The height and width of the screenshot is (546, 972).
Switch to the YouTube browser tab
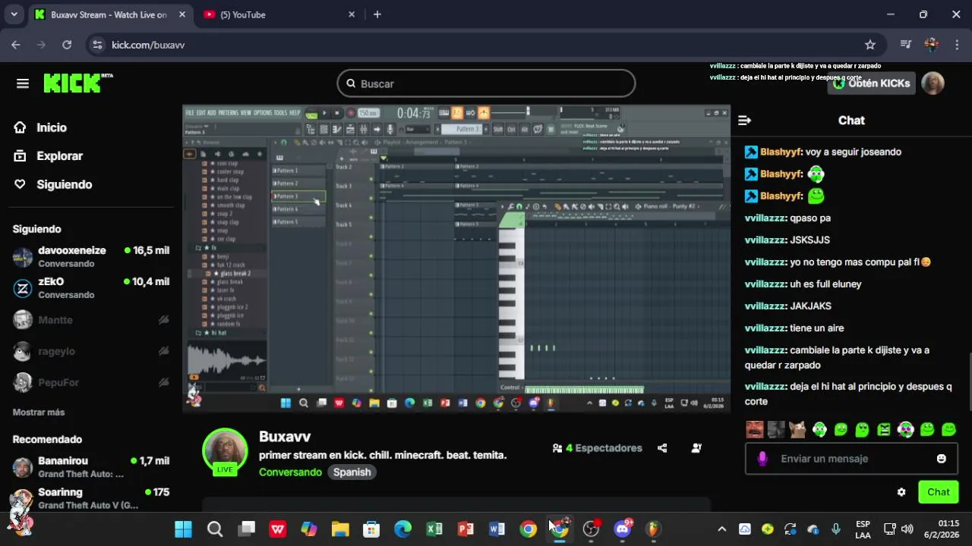[x=279, y=14]
